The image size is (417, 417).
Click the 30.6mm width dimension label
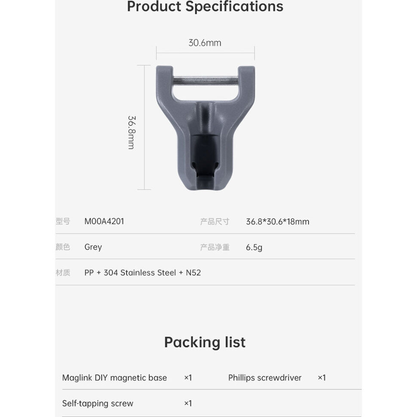pos(205,43)
